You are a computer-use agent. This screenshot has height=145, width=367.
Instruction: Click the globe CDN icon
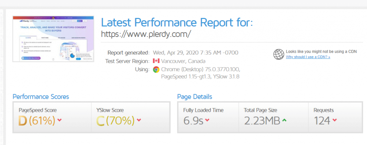tap(278, 54)
